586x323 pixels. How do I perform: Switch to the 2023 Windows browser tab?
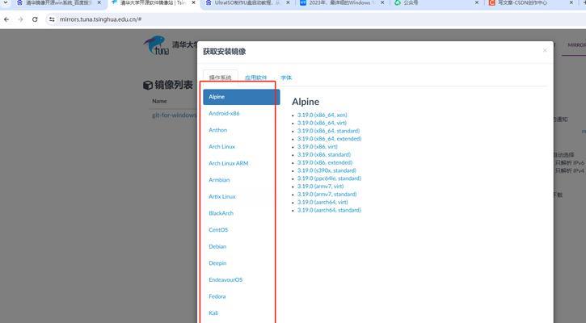click(x=341, y=2)
